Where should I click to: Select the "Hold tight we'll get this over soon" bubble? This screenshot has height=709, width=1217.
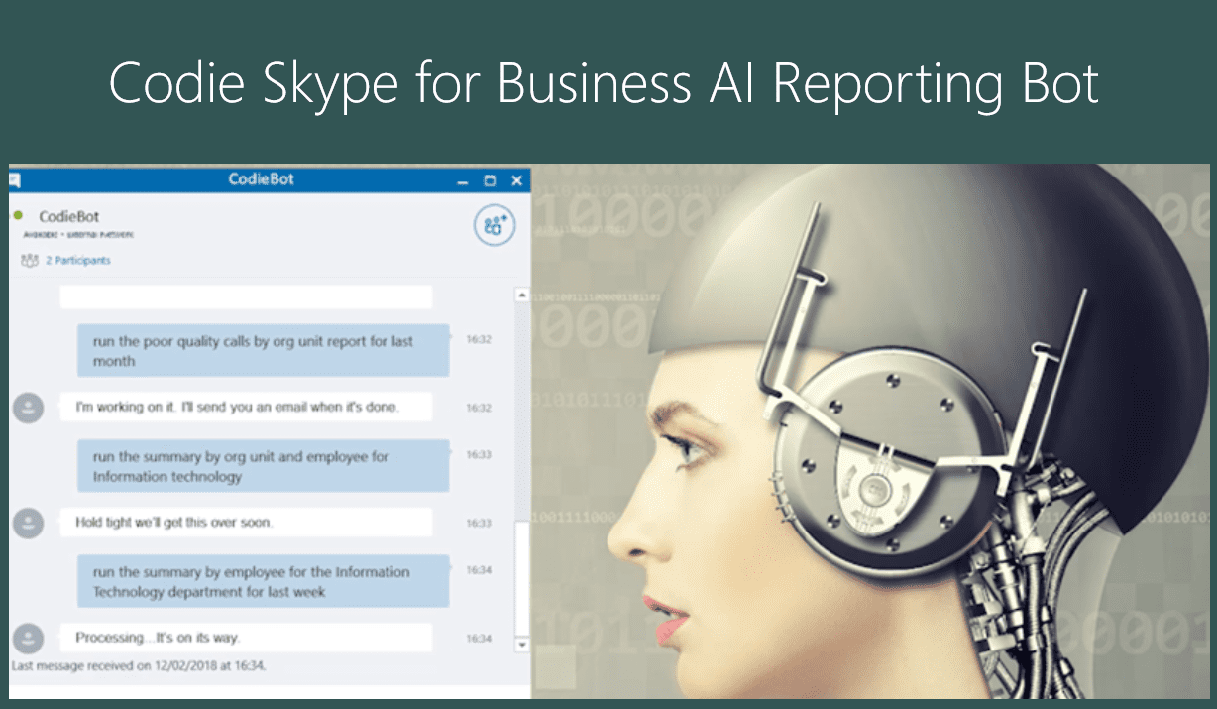pos(248,523)
